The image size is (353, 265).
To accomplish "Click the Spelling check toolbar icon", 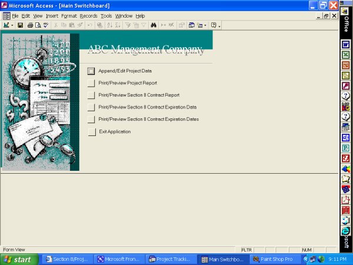I will tap(45, 26).
